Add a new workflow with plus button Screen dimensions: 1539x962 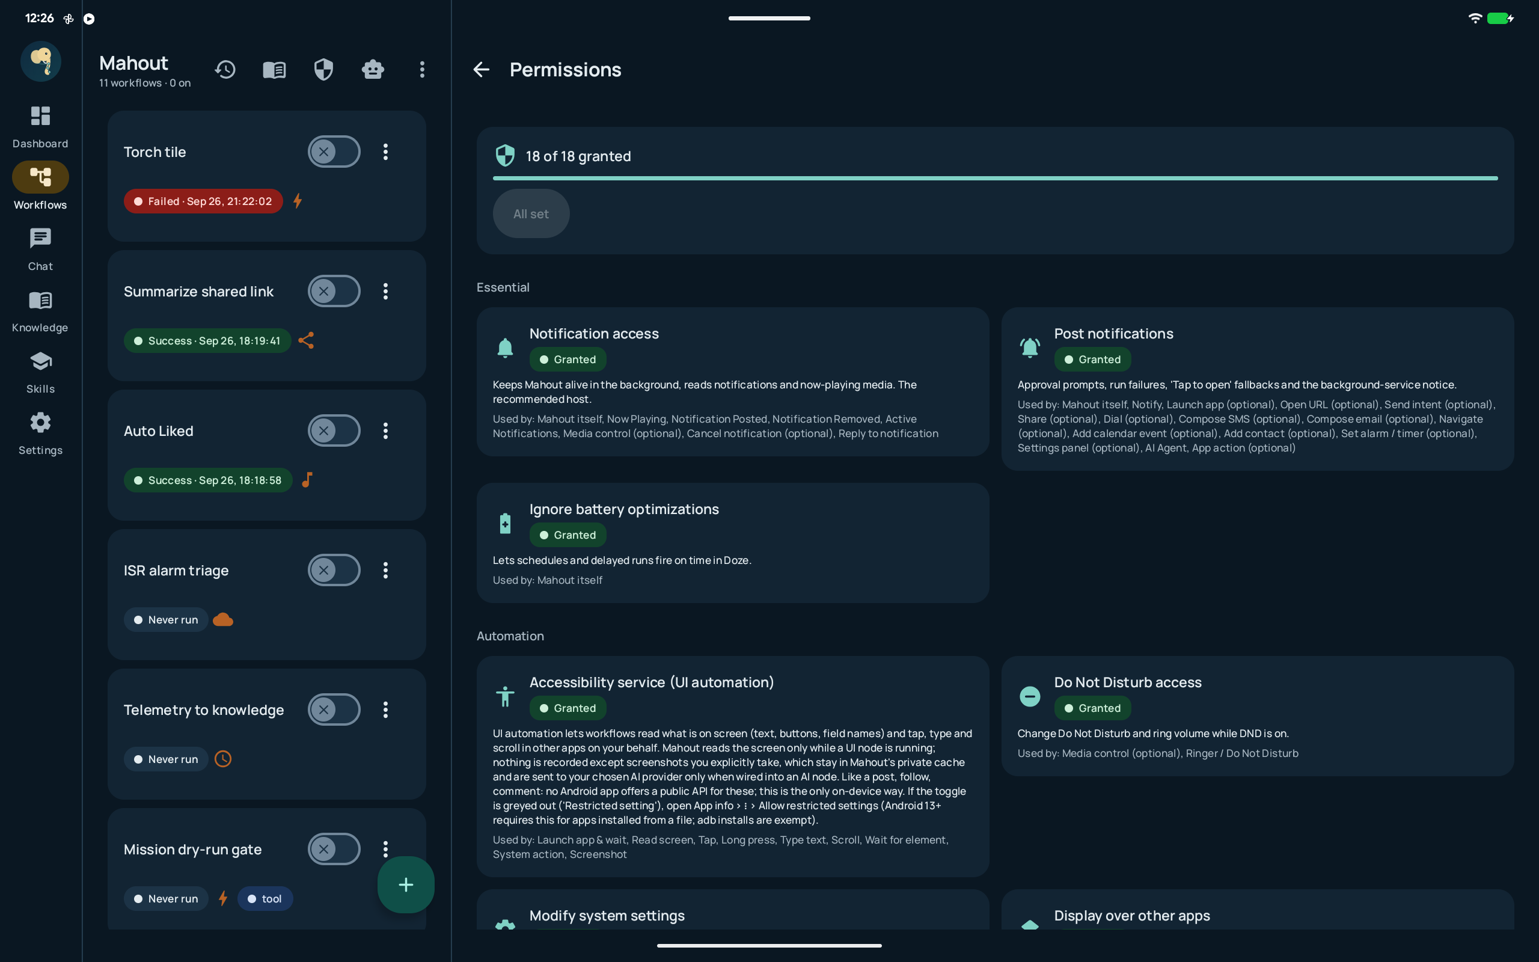(406, 884)
